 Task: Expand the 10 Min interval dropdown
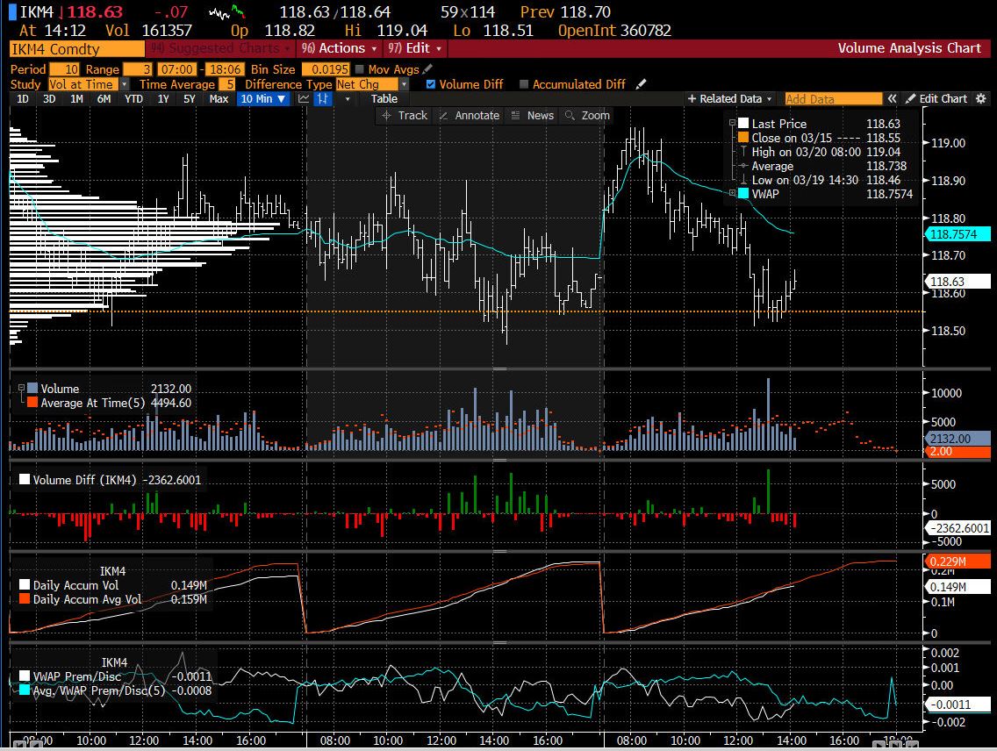pos(262,99)
